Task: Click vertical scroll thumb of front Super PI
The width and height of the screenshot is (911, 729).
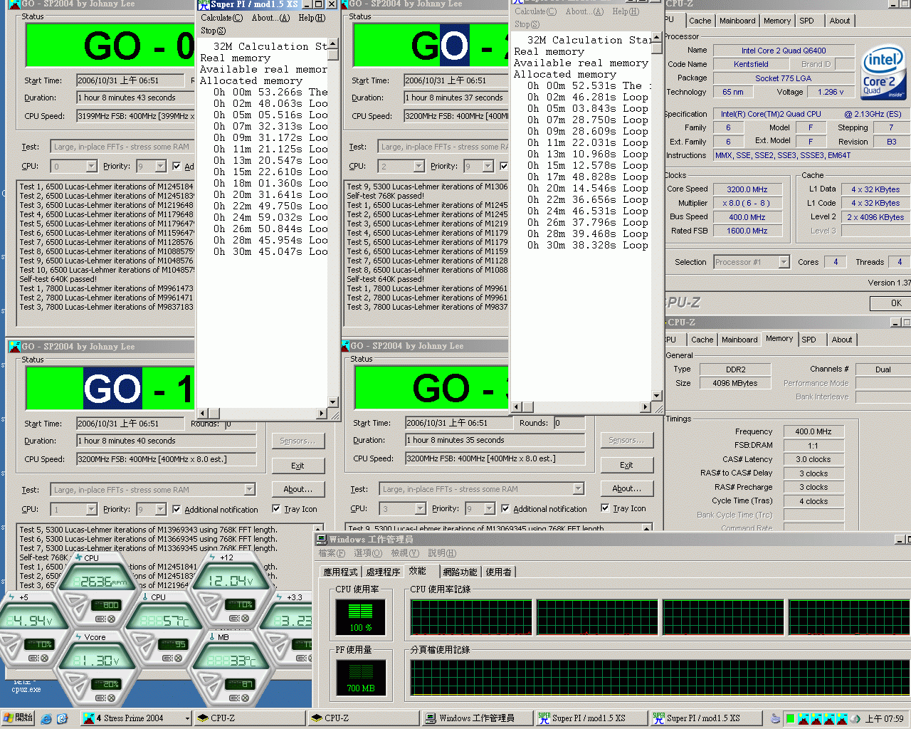Action: 332,55
